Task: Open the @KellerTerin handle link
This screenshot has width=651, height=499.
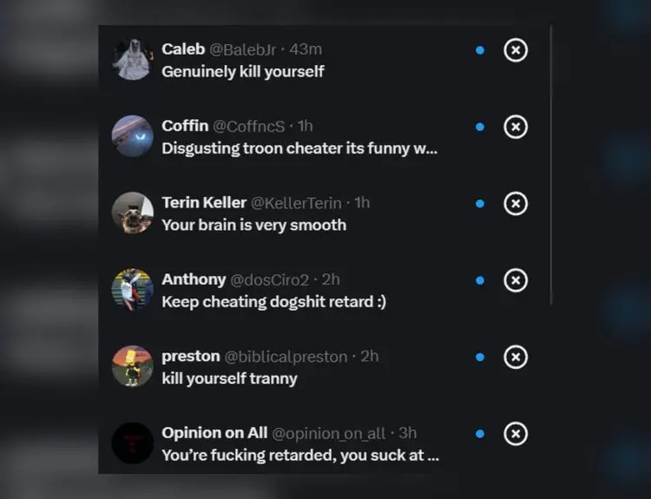Action: click(296, 203)
